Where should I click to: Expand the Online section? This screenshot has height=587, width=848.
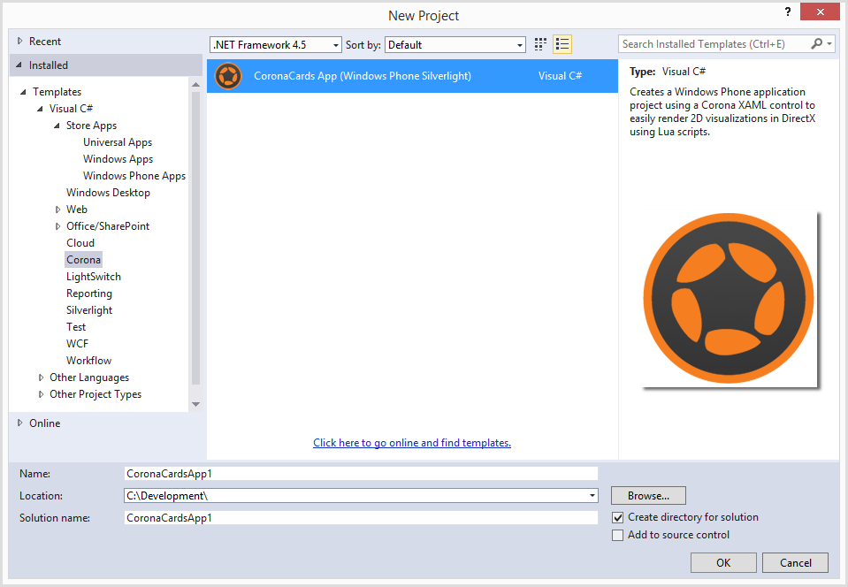point(20,423)
